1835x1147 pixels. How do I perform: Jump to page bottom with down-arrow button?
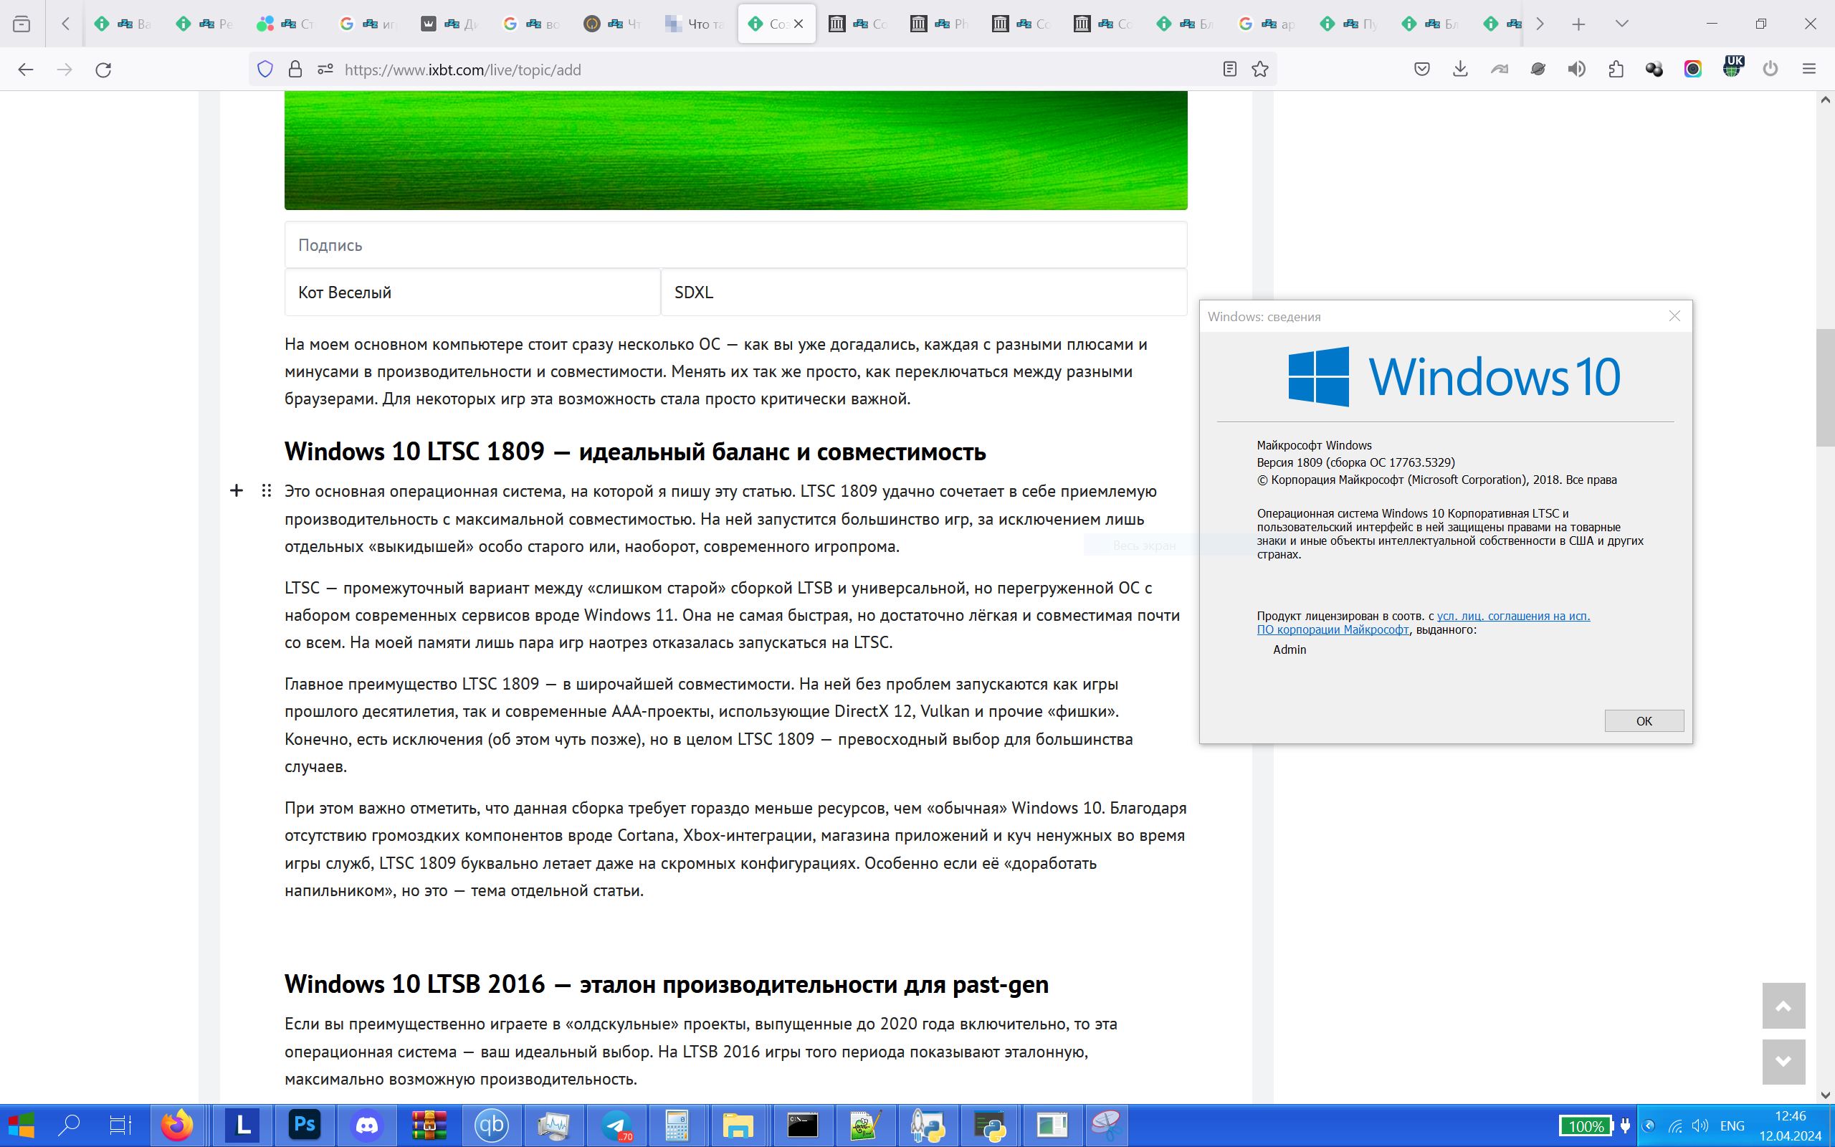(1783, 1062)
